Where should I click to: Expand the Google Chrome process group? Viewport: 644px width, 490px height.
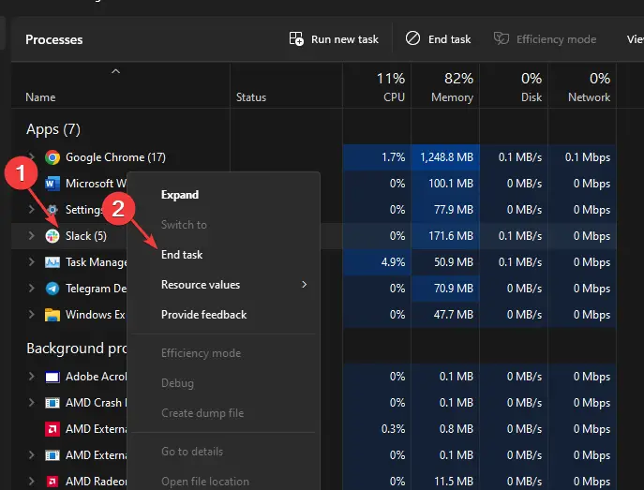(x=31, y=157)
